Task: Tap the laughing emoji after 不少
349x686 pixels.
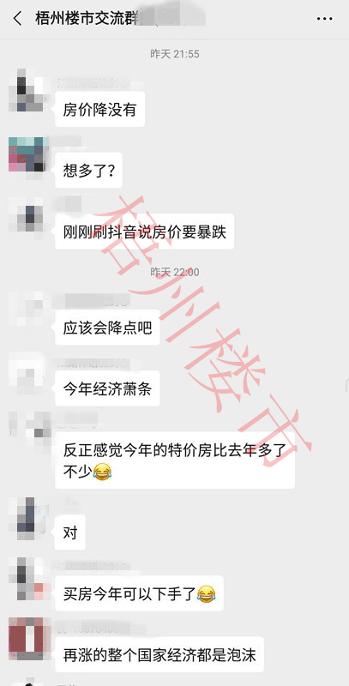Action: point(102,472)
